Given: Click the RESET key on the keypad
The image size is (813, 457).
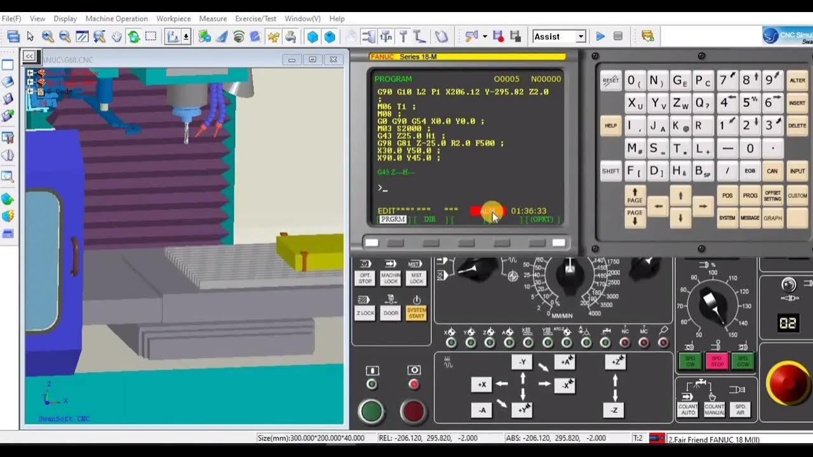Looking at the screenshot, I should [610, 81].
